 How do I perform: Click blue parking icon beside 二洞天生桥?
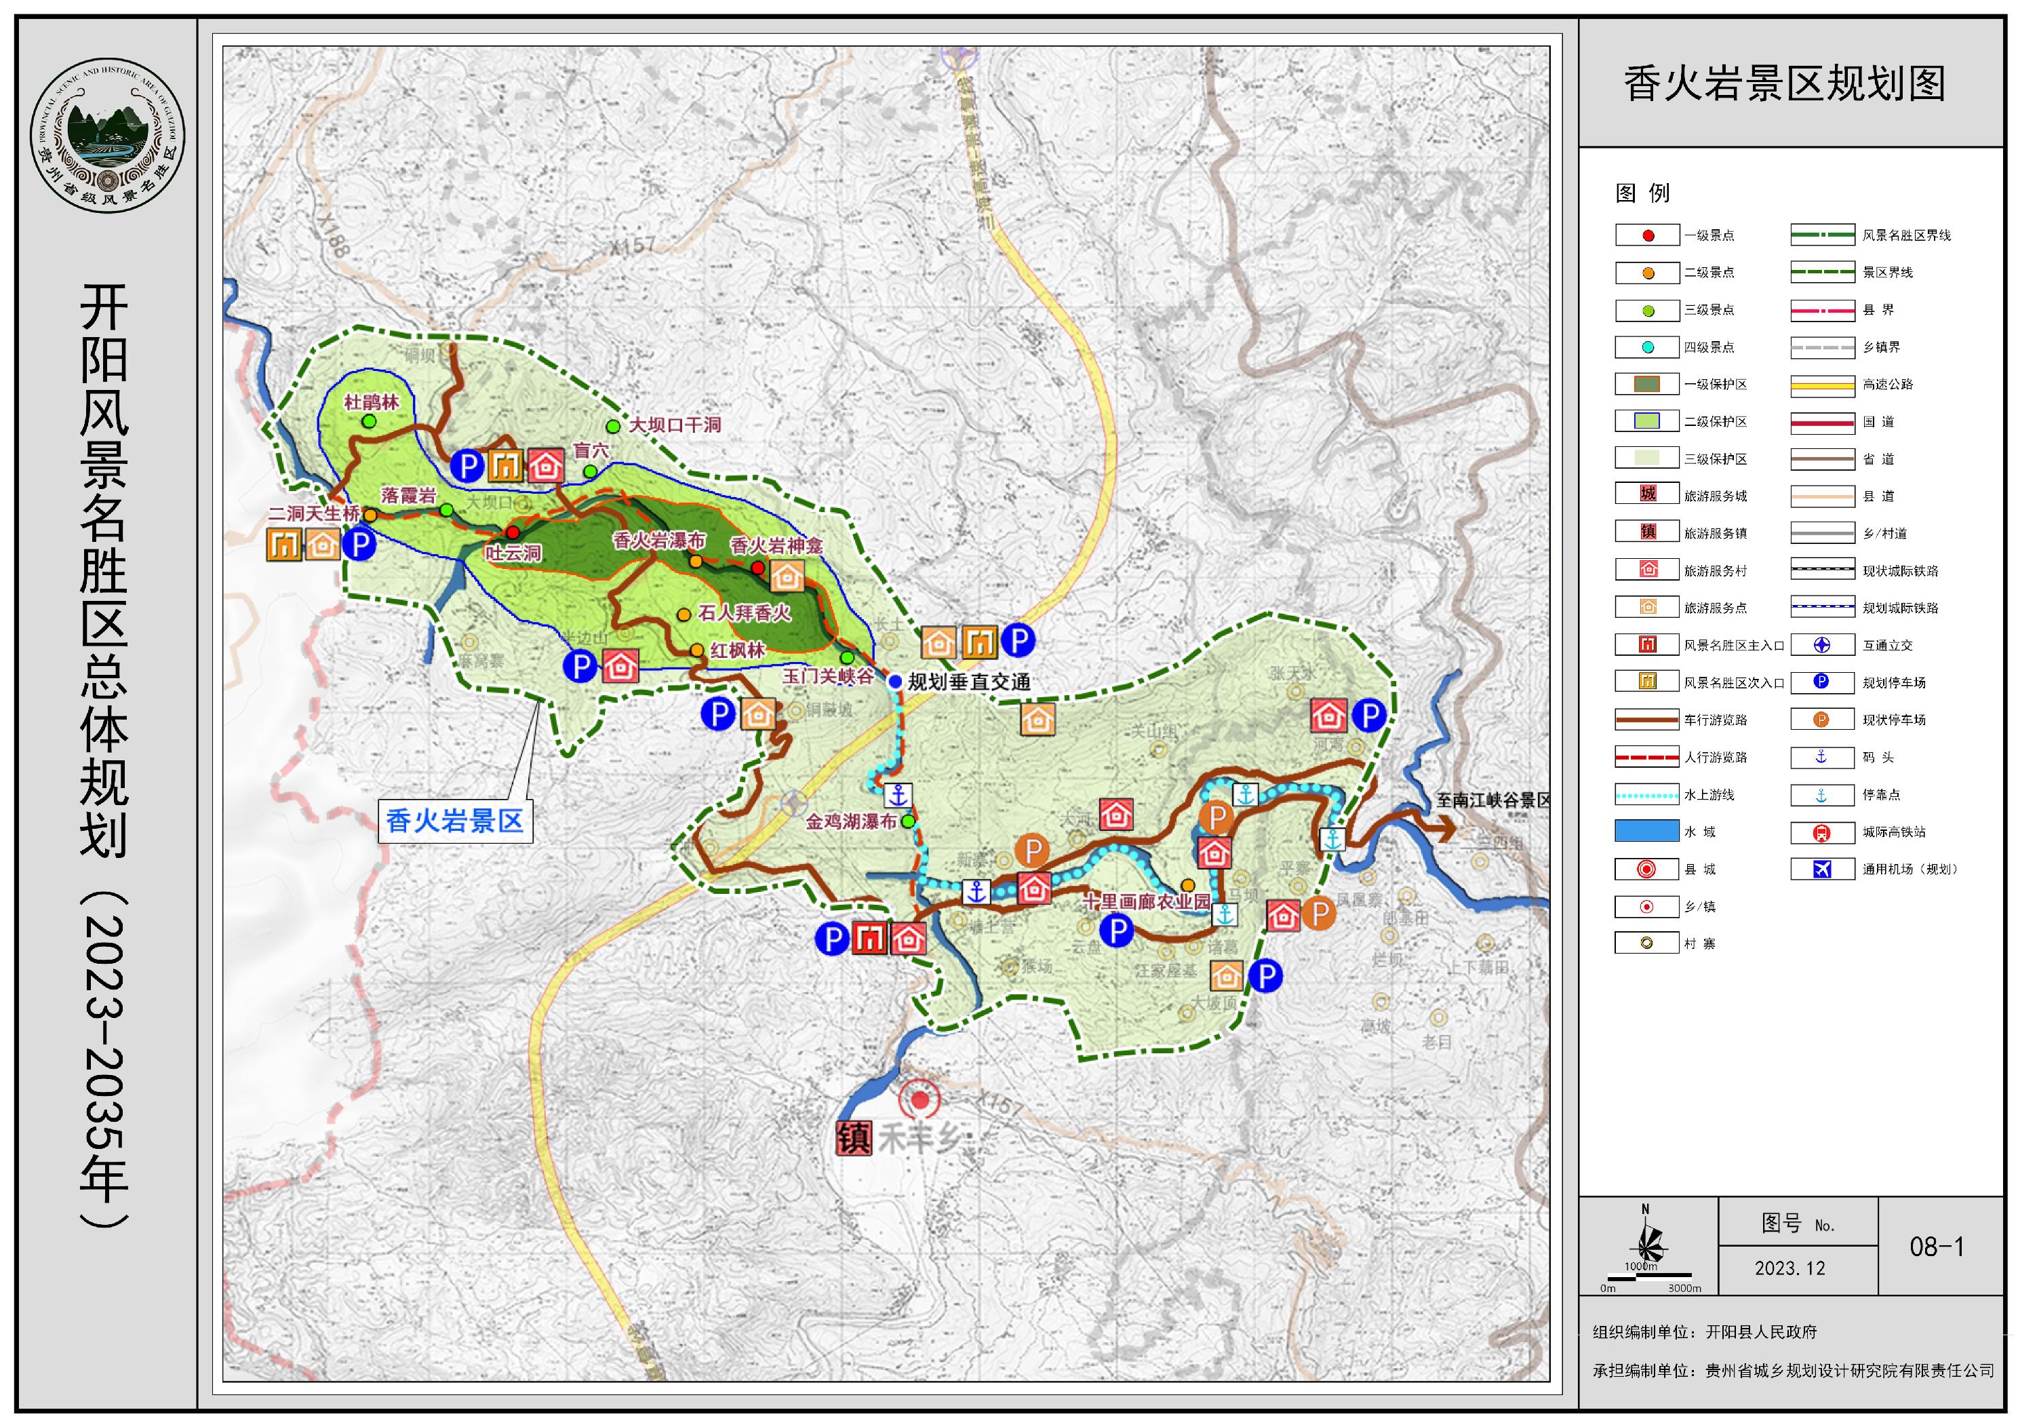(x=359, y=544)
